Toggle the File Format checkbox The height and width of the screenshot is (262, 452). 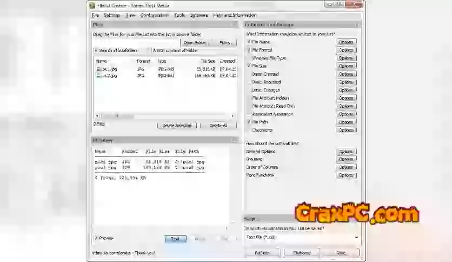pos(249,50)
